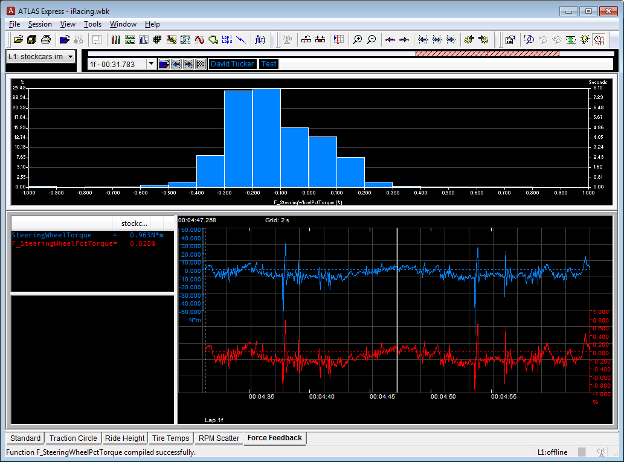Expand the lap 1f - 00:31.783 dropdown arrow

(151, 64)
